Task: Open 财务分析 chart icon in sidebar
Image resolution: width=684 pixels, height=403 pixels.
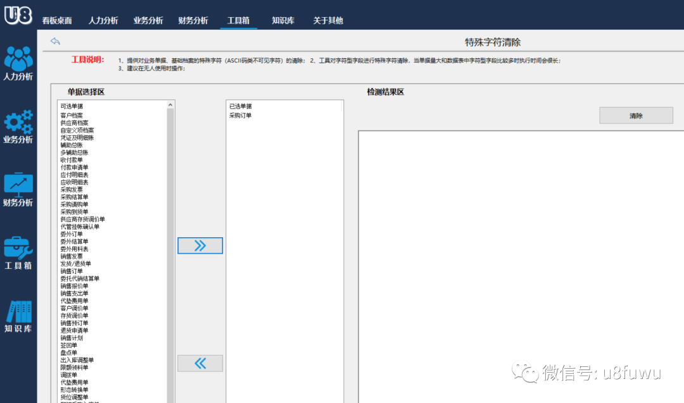Action: pyautogui.click(x=18, y=184)
